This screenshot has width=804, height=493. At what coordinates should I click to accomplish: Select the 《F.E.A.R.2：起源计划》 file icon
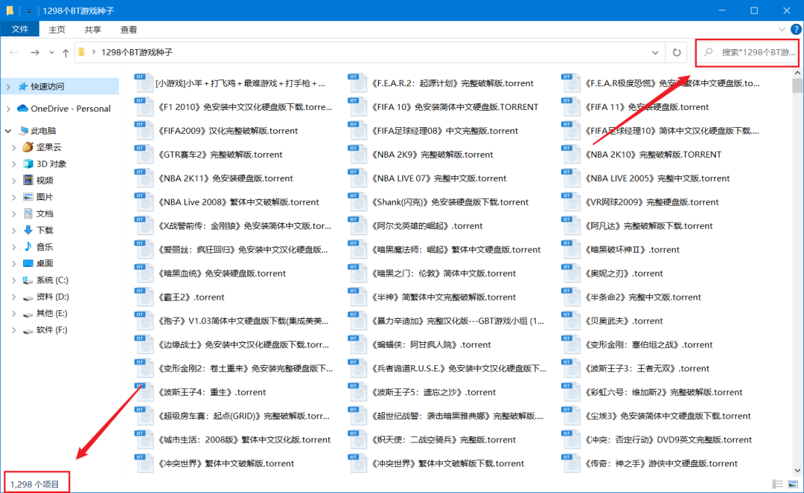coord(357,83)
